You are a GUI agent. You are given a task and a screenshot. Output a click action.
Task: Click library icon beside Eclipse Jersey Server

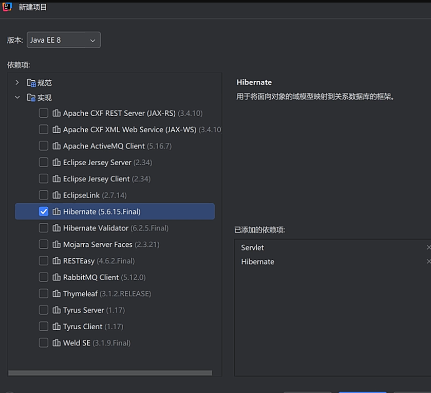point(57,162)
